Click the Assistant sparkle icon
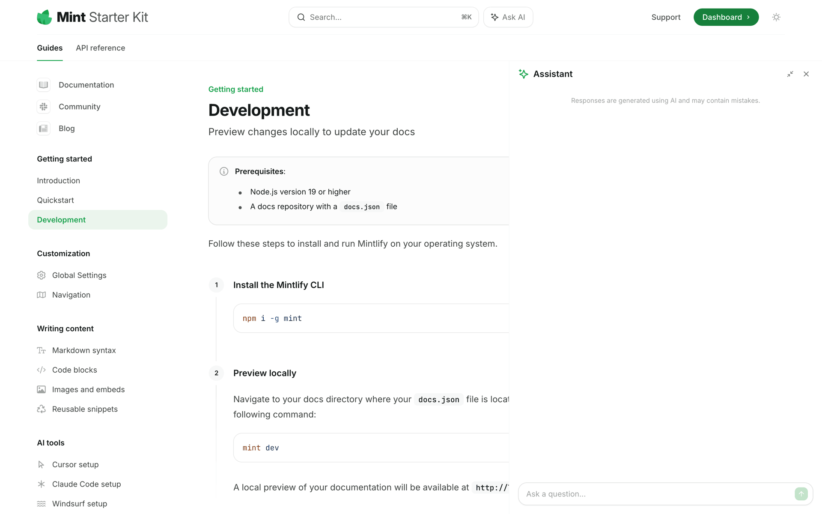 point(523,74)
